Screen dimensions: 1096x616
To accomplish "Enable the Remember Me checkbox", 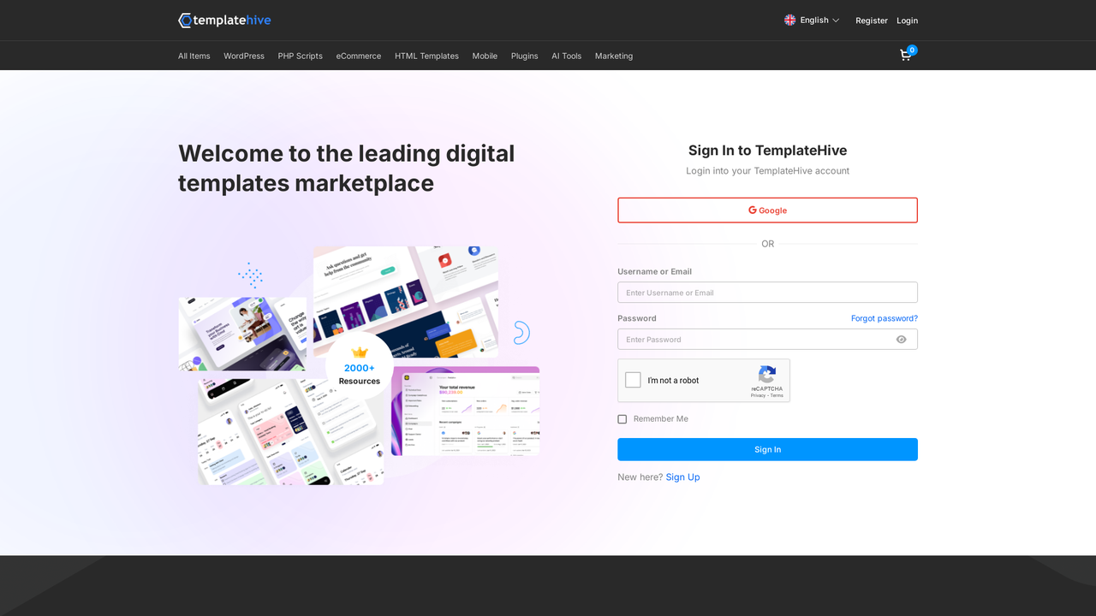I will click(622, 419).
